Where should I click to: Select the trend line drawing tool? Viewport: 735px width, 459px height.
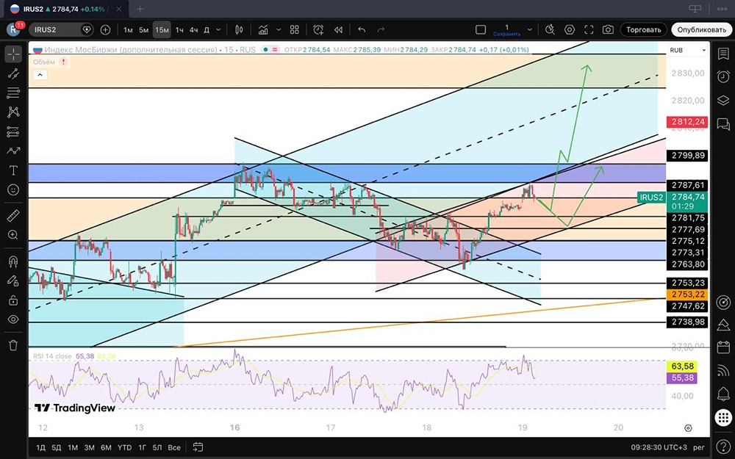tap(13, 73)
